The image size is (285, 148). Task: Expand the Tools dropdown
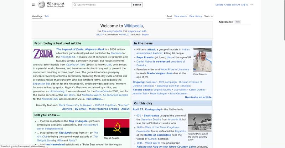click(208, 16)
